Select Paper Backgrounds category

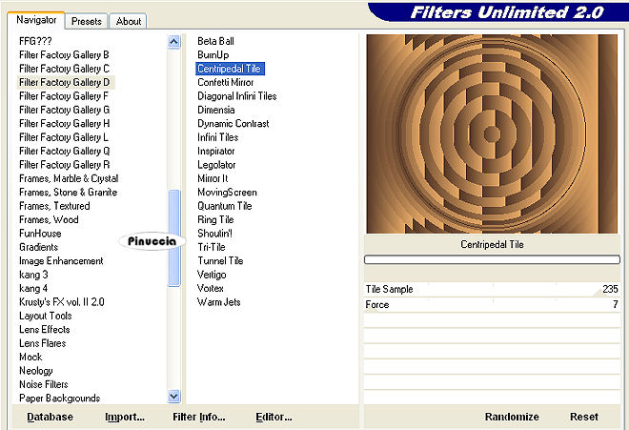point(60,399)
